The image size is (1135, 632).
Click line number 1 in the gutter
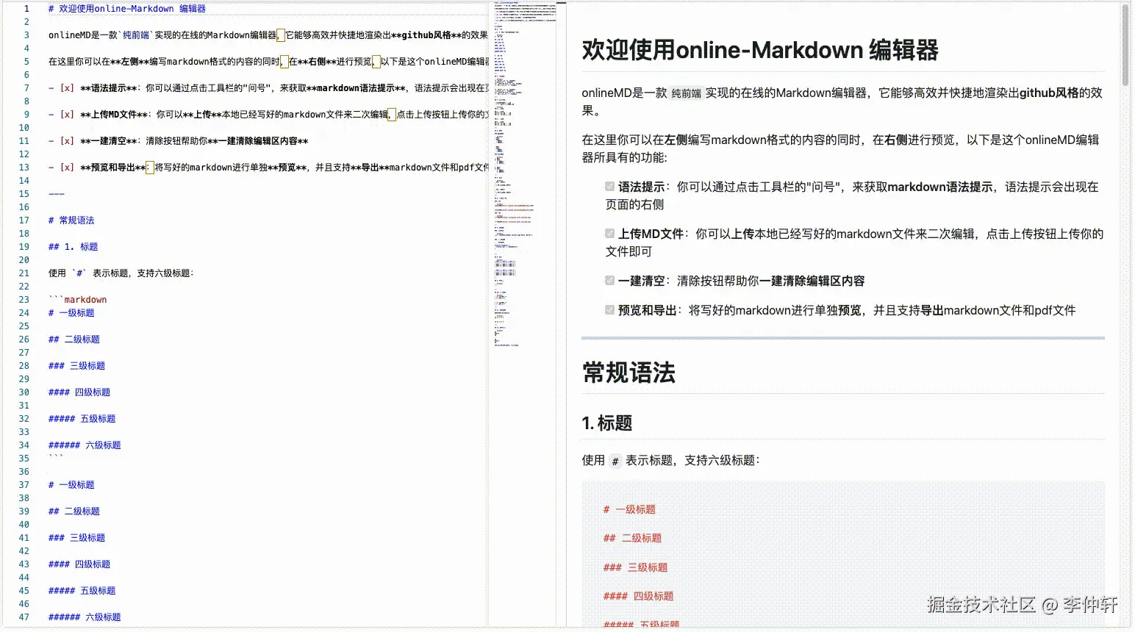pyautogui.click(x=26, y=9)
